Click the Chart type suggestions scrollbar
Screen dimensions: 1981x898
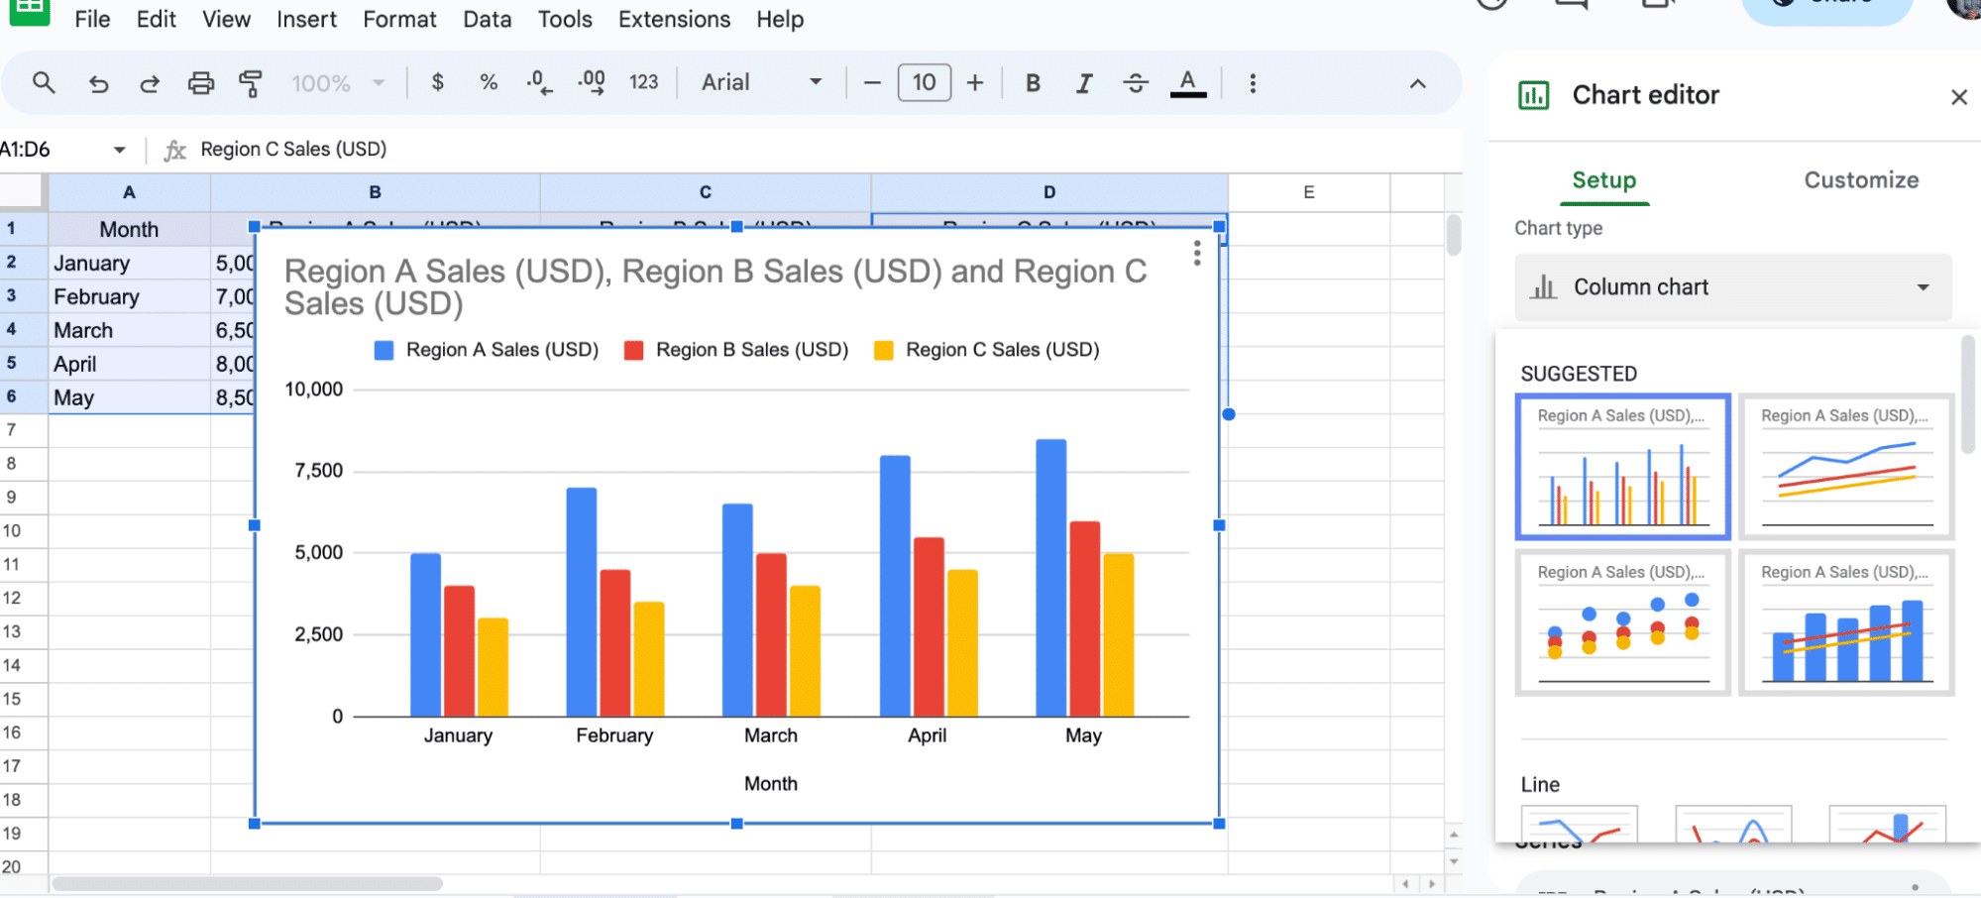tap(1968, 393)
